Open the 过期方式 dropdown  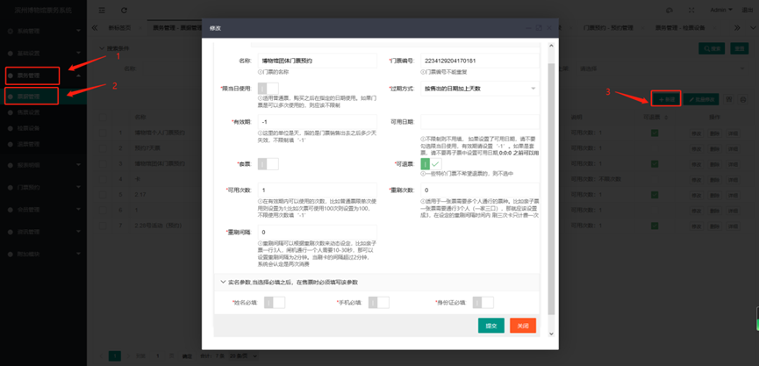pos(479,89)
